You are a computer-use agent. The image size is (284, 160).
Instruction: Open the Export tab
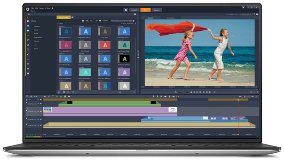(x=156, y=10)
